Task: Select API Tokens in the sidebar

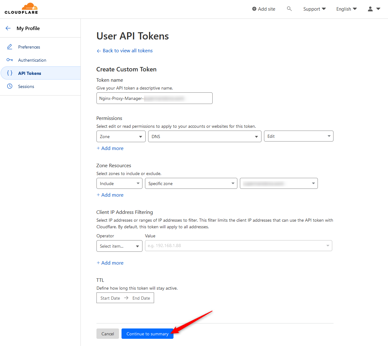Action: (29, 73)
